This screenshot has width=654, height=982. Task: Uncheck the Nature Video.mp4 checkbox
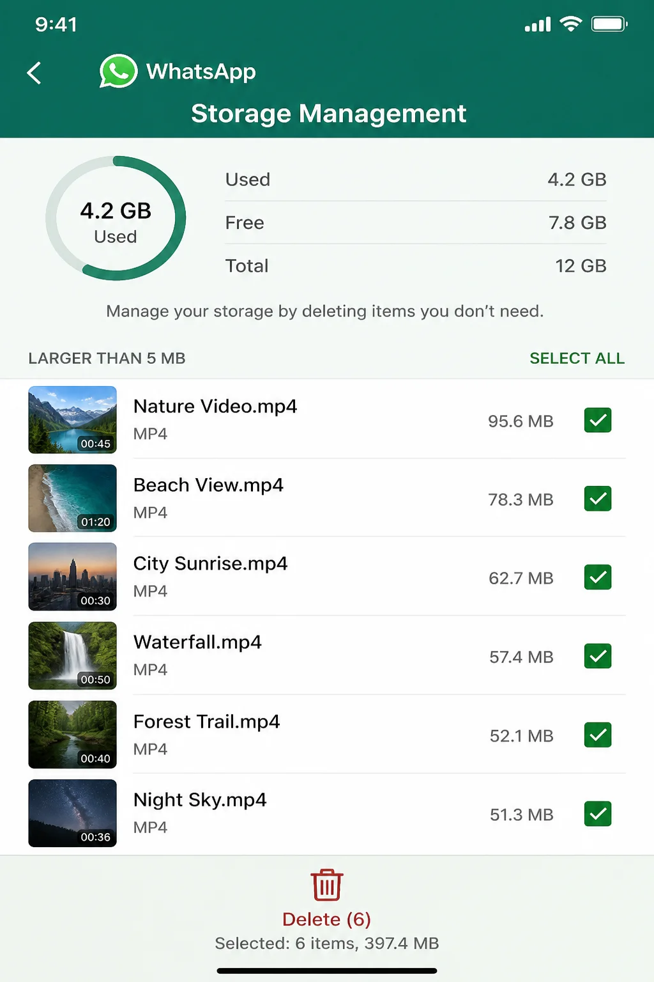pos(598,420)
